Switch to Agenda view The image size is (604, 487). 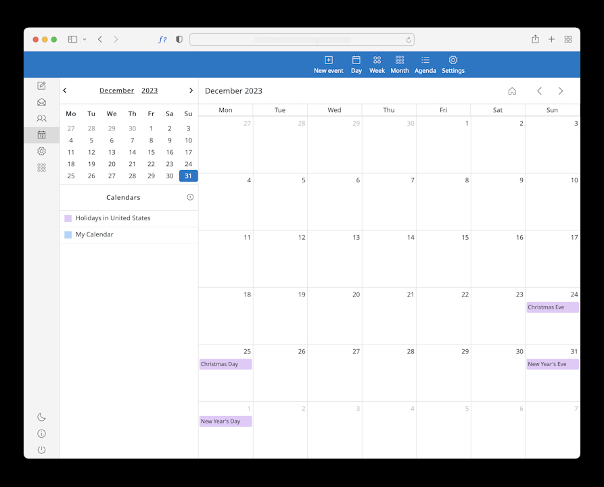[425, 65]
